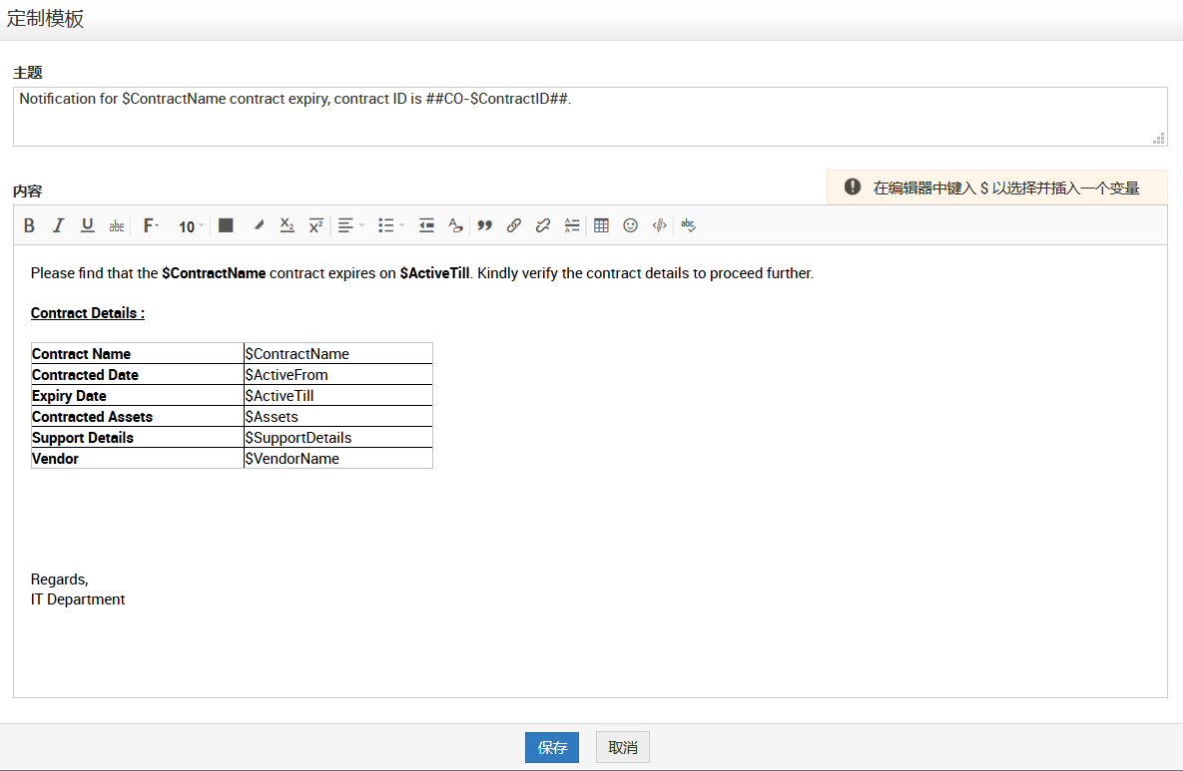1183x771 pixels.
Task: Open the font size 10 dropdown
Action: point(191,226)
